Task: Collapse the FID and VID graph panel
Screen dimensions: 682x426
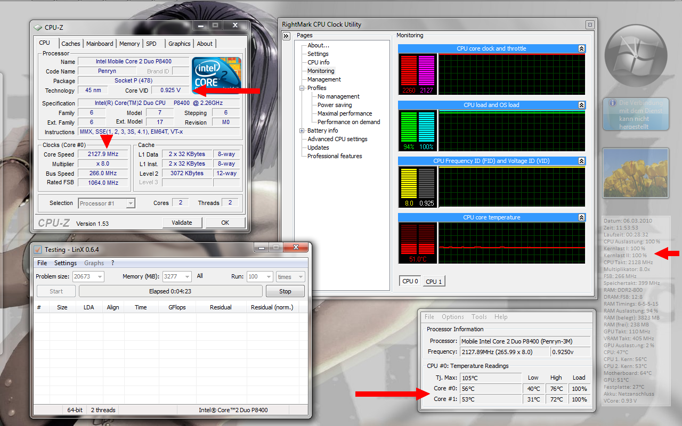Action: 581,161
